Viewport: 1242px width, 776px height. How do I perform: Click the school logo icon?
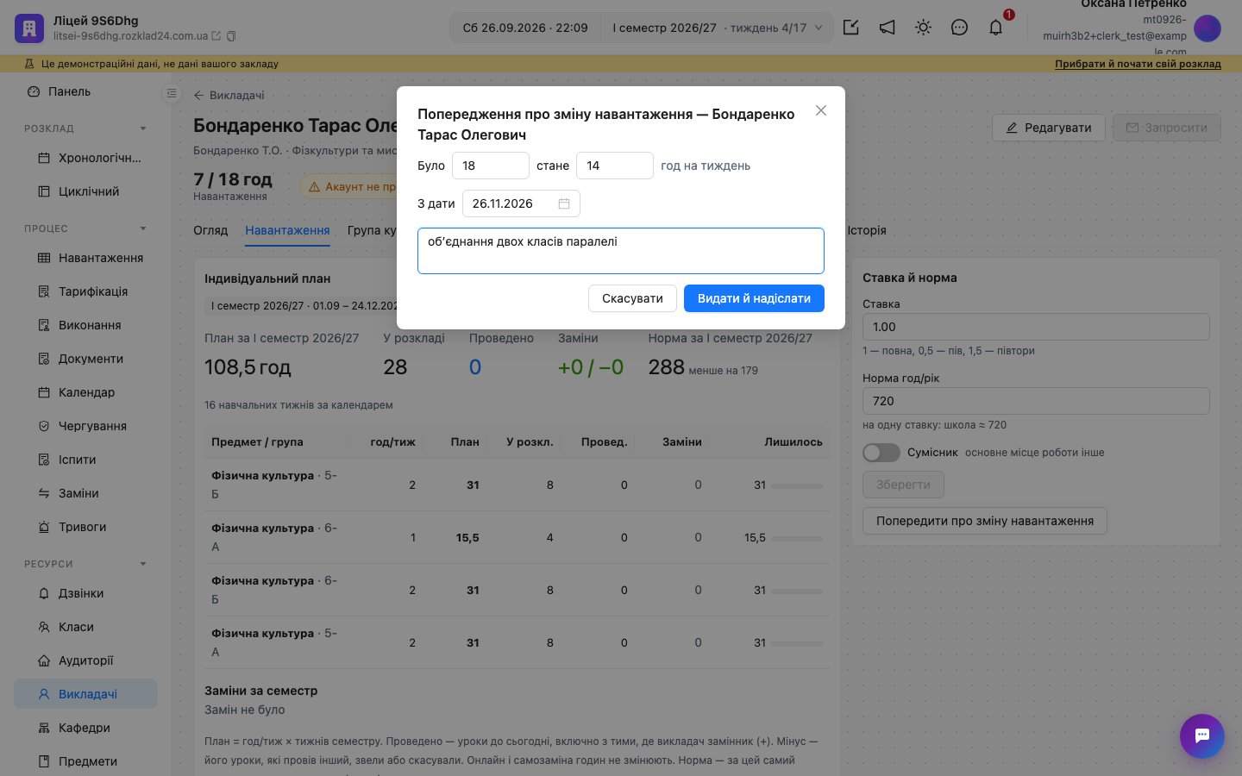(29, 28)
